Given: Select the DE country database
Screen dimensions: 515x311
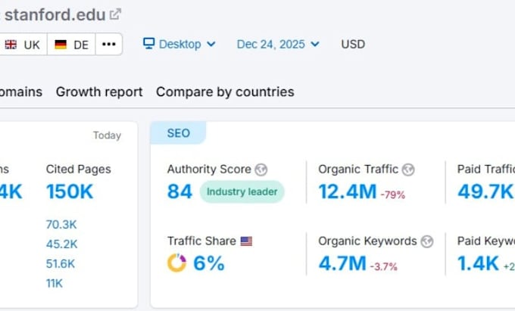Looking at the screenshot, I should click(71, 45).
